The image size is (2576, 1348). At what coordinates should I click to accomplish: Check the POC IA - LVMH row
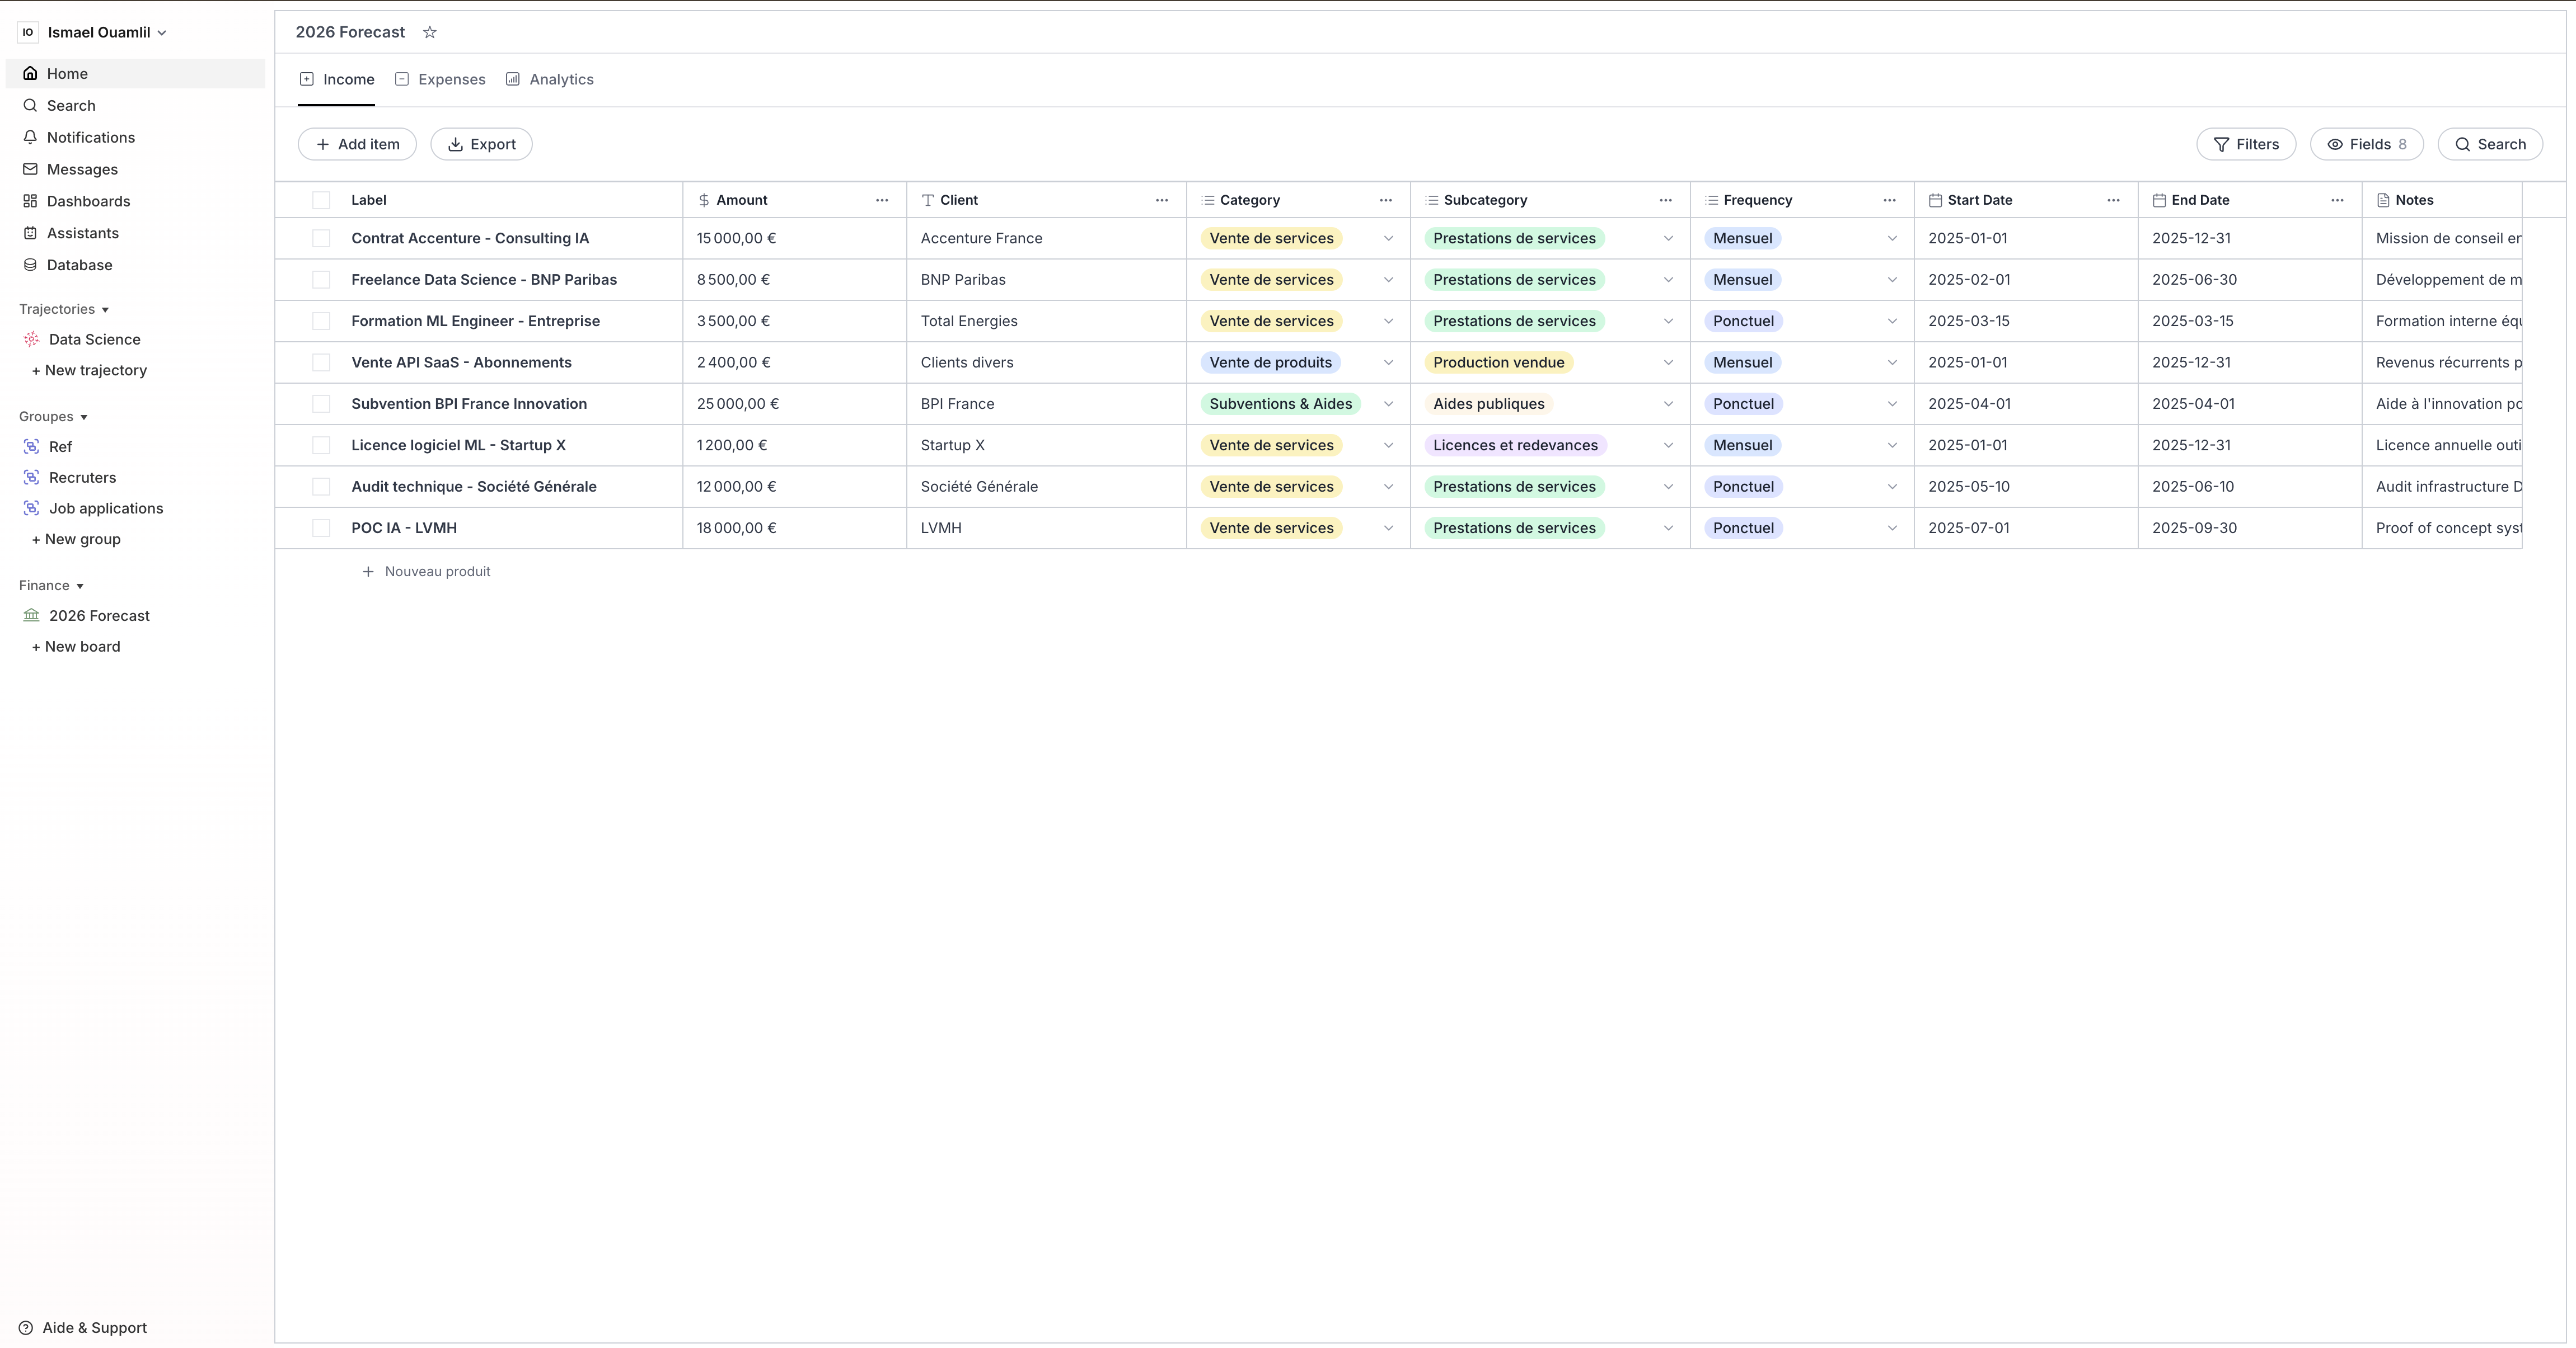point(321,527)
